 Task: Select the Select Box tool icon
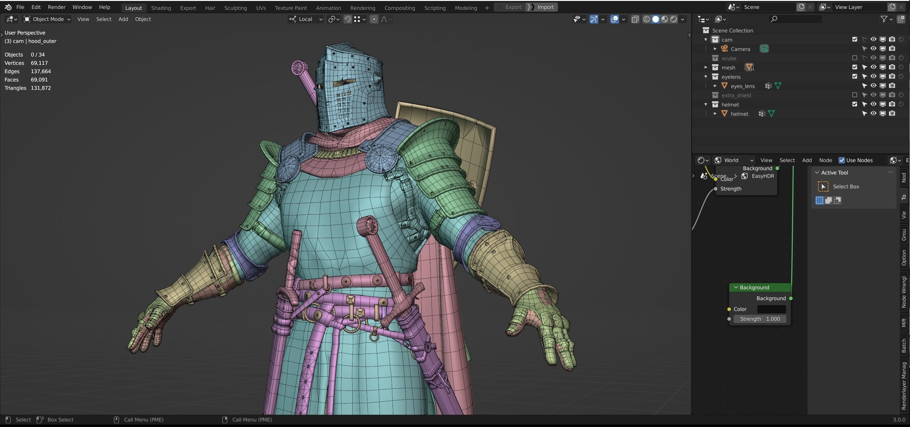[x=823, y=186]
